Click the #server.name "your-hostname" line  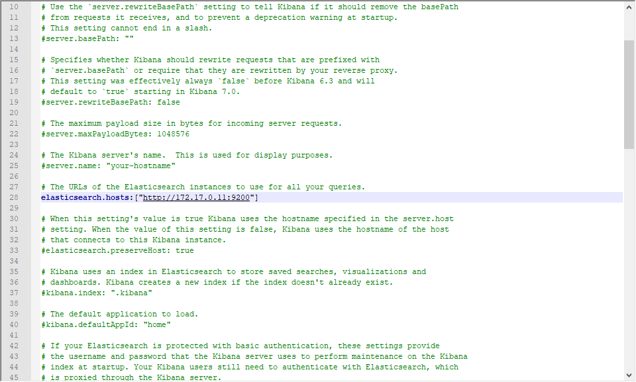click(x=108, y=166)
